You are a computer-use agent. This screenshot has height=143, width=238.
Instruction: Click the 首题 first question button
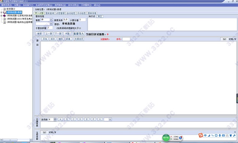click(40, 34)
